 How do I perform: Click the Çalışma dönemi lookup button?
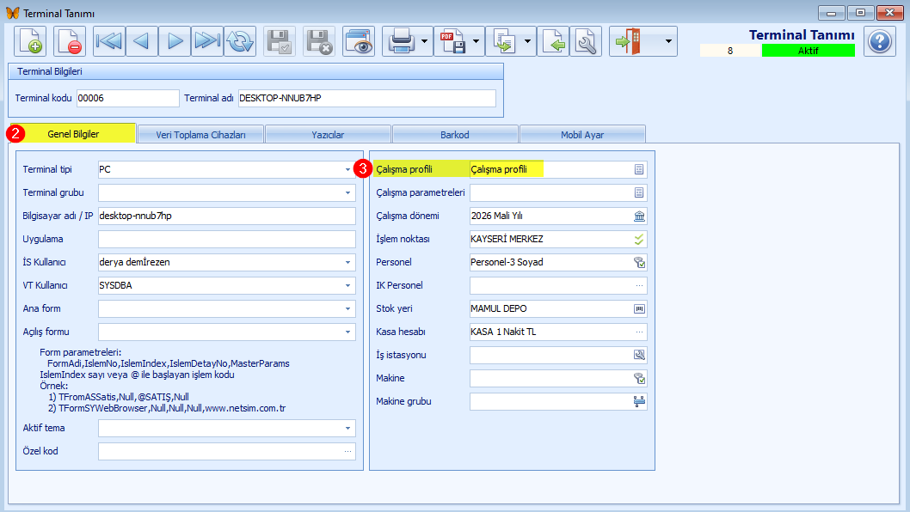point(639,216)
